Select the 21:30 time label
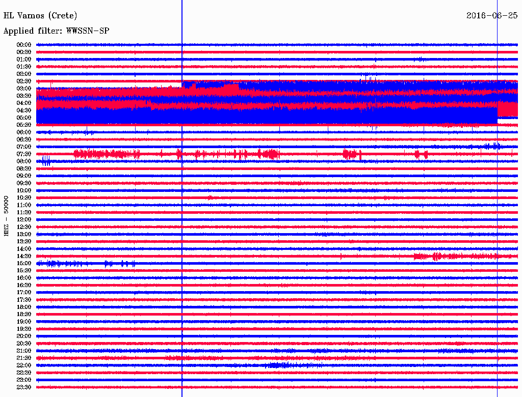This screenshot has width=522, height=397. (x=24, y=358)
